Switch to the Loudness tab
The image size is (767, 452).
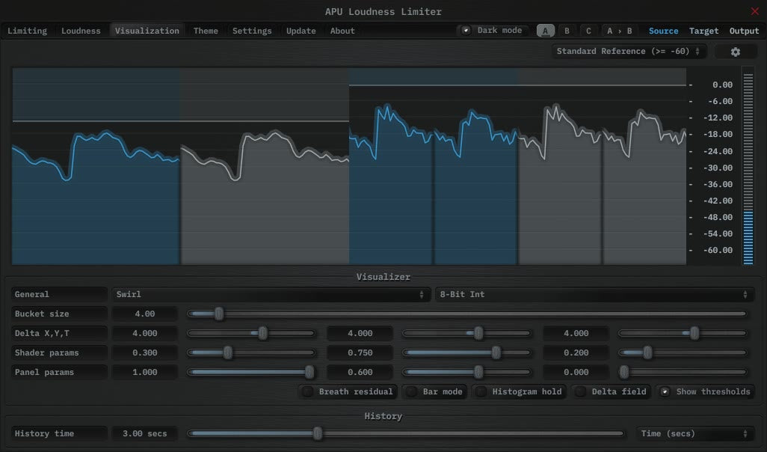tap(81, 31)
